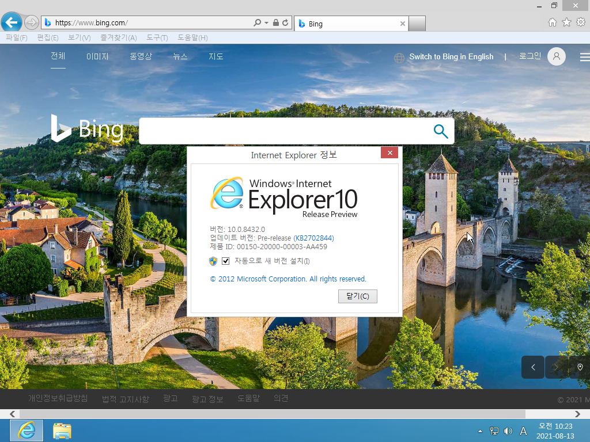Screen dimensions: 590x442
Task: Click the map pin icon above the thumbnails
Action: tap(580, 367)
